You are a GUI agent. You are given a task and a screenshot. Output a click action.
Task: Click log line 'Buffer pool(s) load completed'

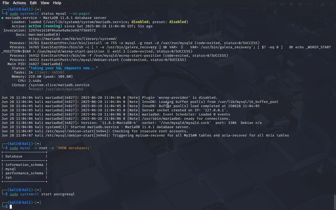pos(130,106)
